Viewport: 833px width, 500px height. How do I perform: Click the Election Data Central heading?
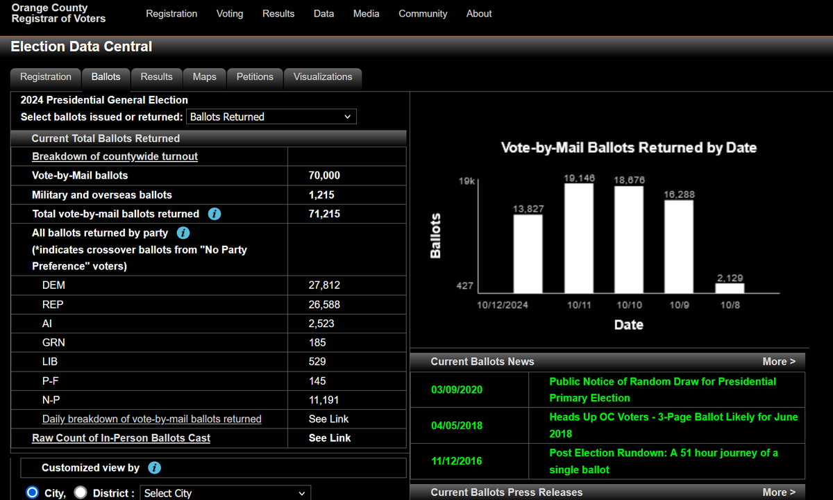point(81,47)
